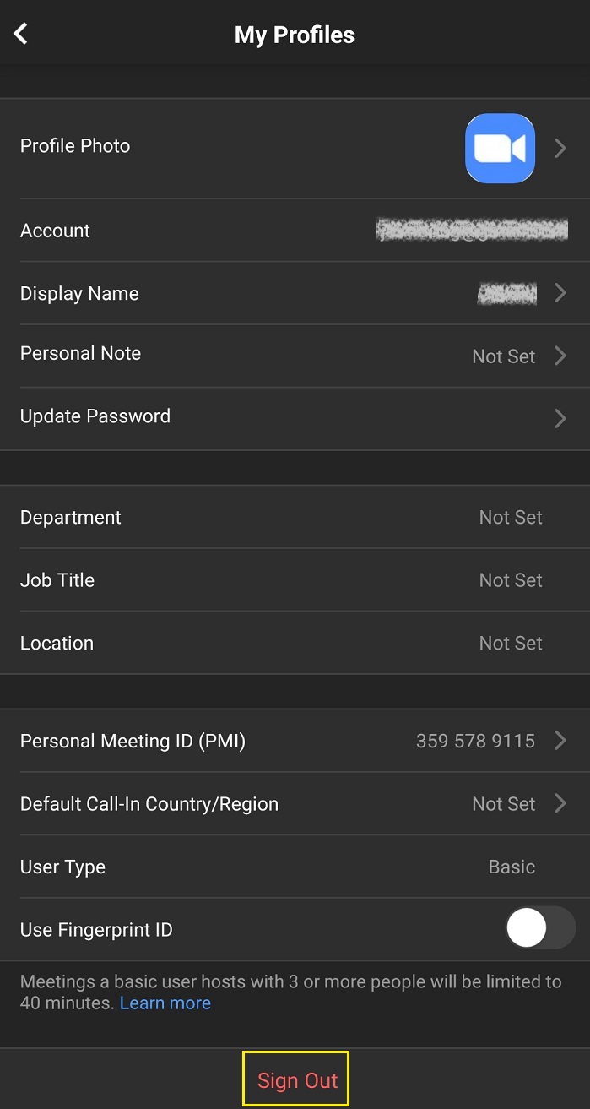Screen dimensions: 590x1109
Task: Open Personal Meeting ID chevron
Action: (x=560, y=741)
